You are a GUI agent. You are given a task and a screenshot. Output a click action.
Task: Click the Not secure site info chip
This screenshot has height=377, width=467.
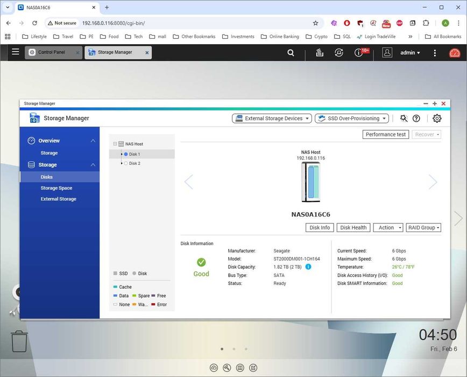coord(62,23)
